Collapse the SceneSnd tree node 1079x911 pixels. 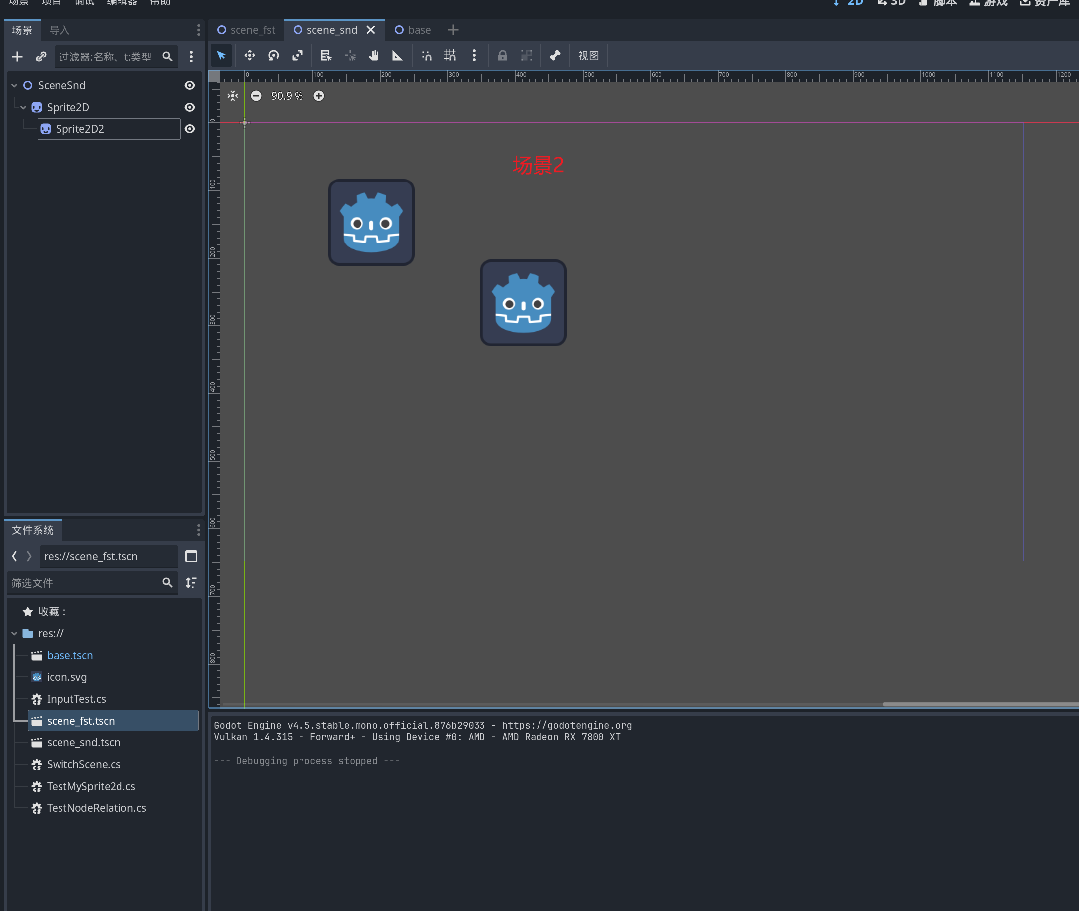[x=14, y=85]
